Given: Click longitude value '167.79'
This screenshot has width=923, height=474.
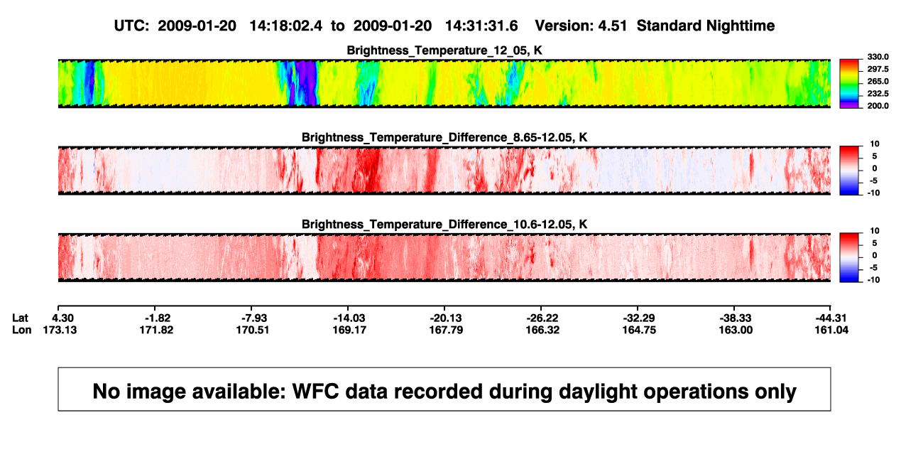Looking at the screenshot, I should click(447, 330).
